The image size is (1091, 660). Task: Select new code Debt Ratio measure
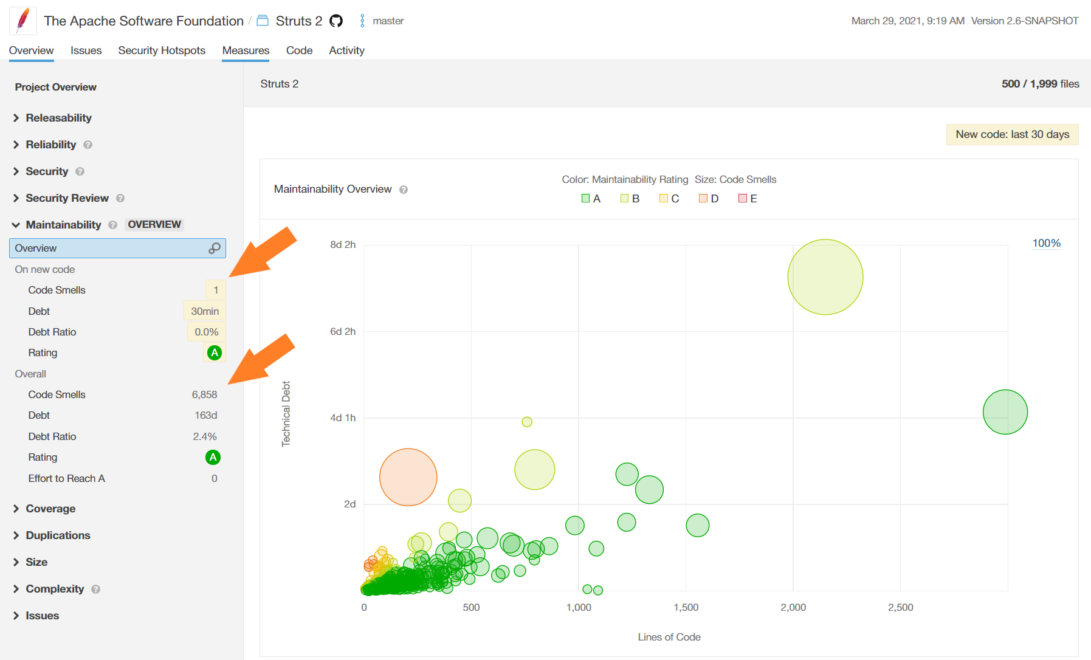(x=117, y=332)
